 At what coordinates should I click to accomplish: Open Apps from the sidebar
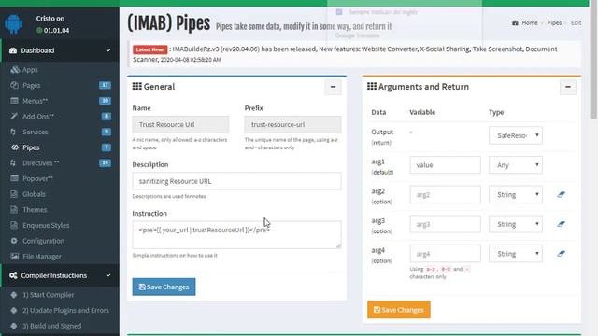[30, 70]
